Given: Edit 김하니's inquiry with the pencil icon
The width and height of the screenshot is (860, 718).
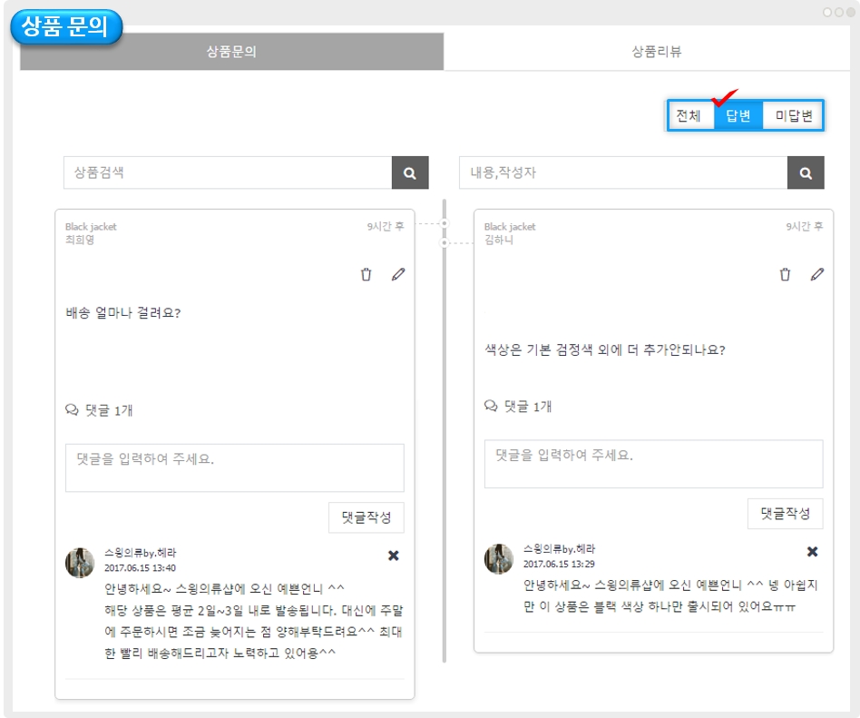Looking at the screenshot, I should tap(817, 274).
